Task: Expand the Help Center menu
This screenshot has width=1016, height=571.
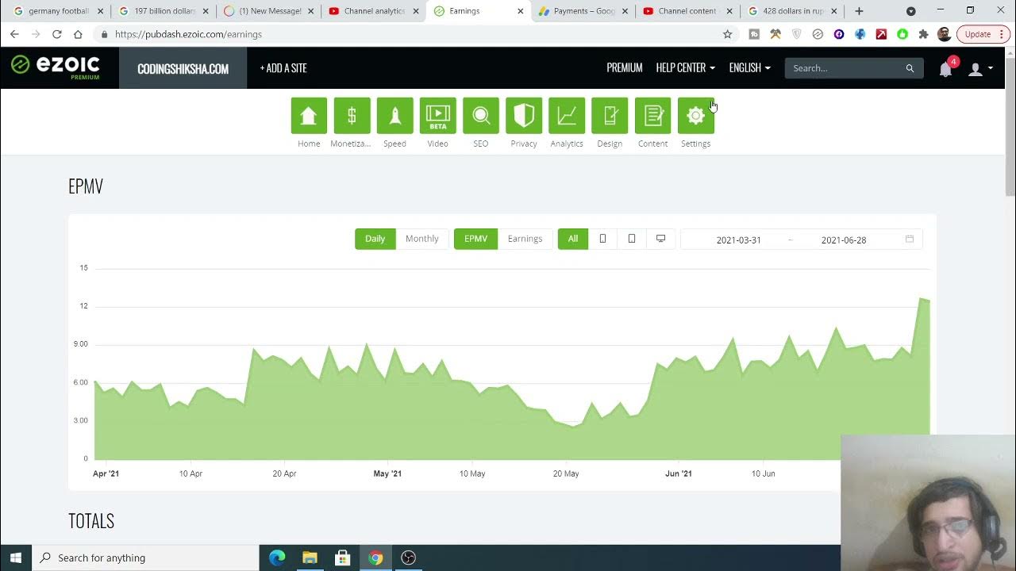Action: click(x=685, y=68)
